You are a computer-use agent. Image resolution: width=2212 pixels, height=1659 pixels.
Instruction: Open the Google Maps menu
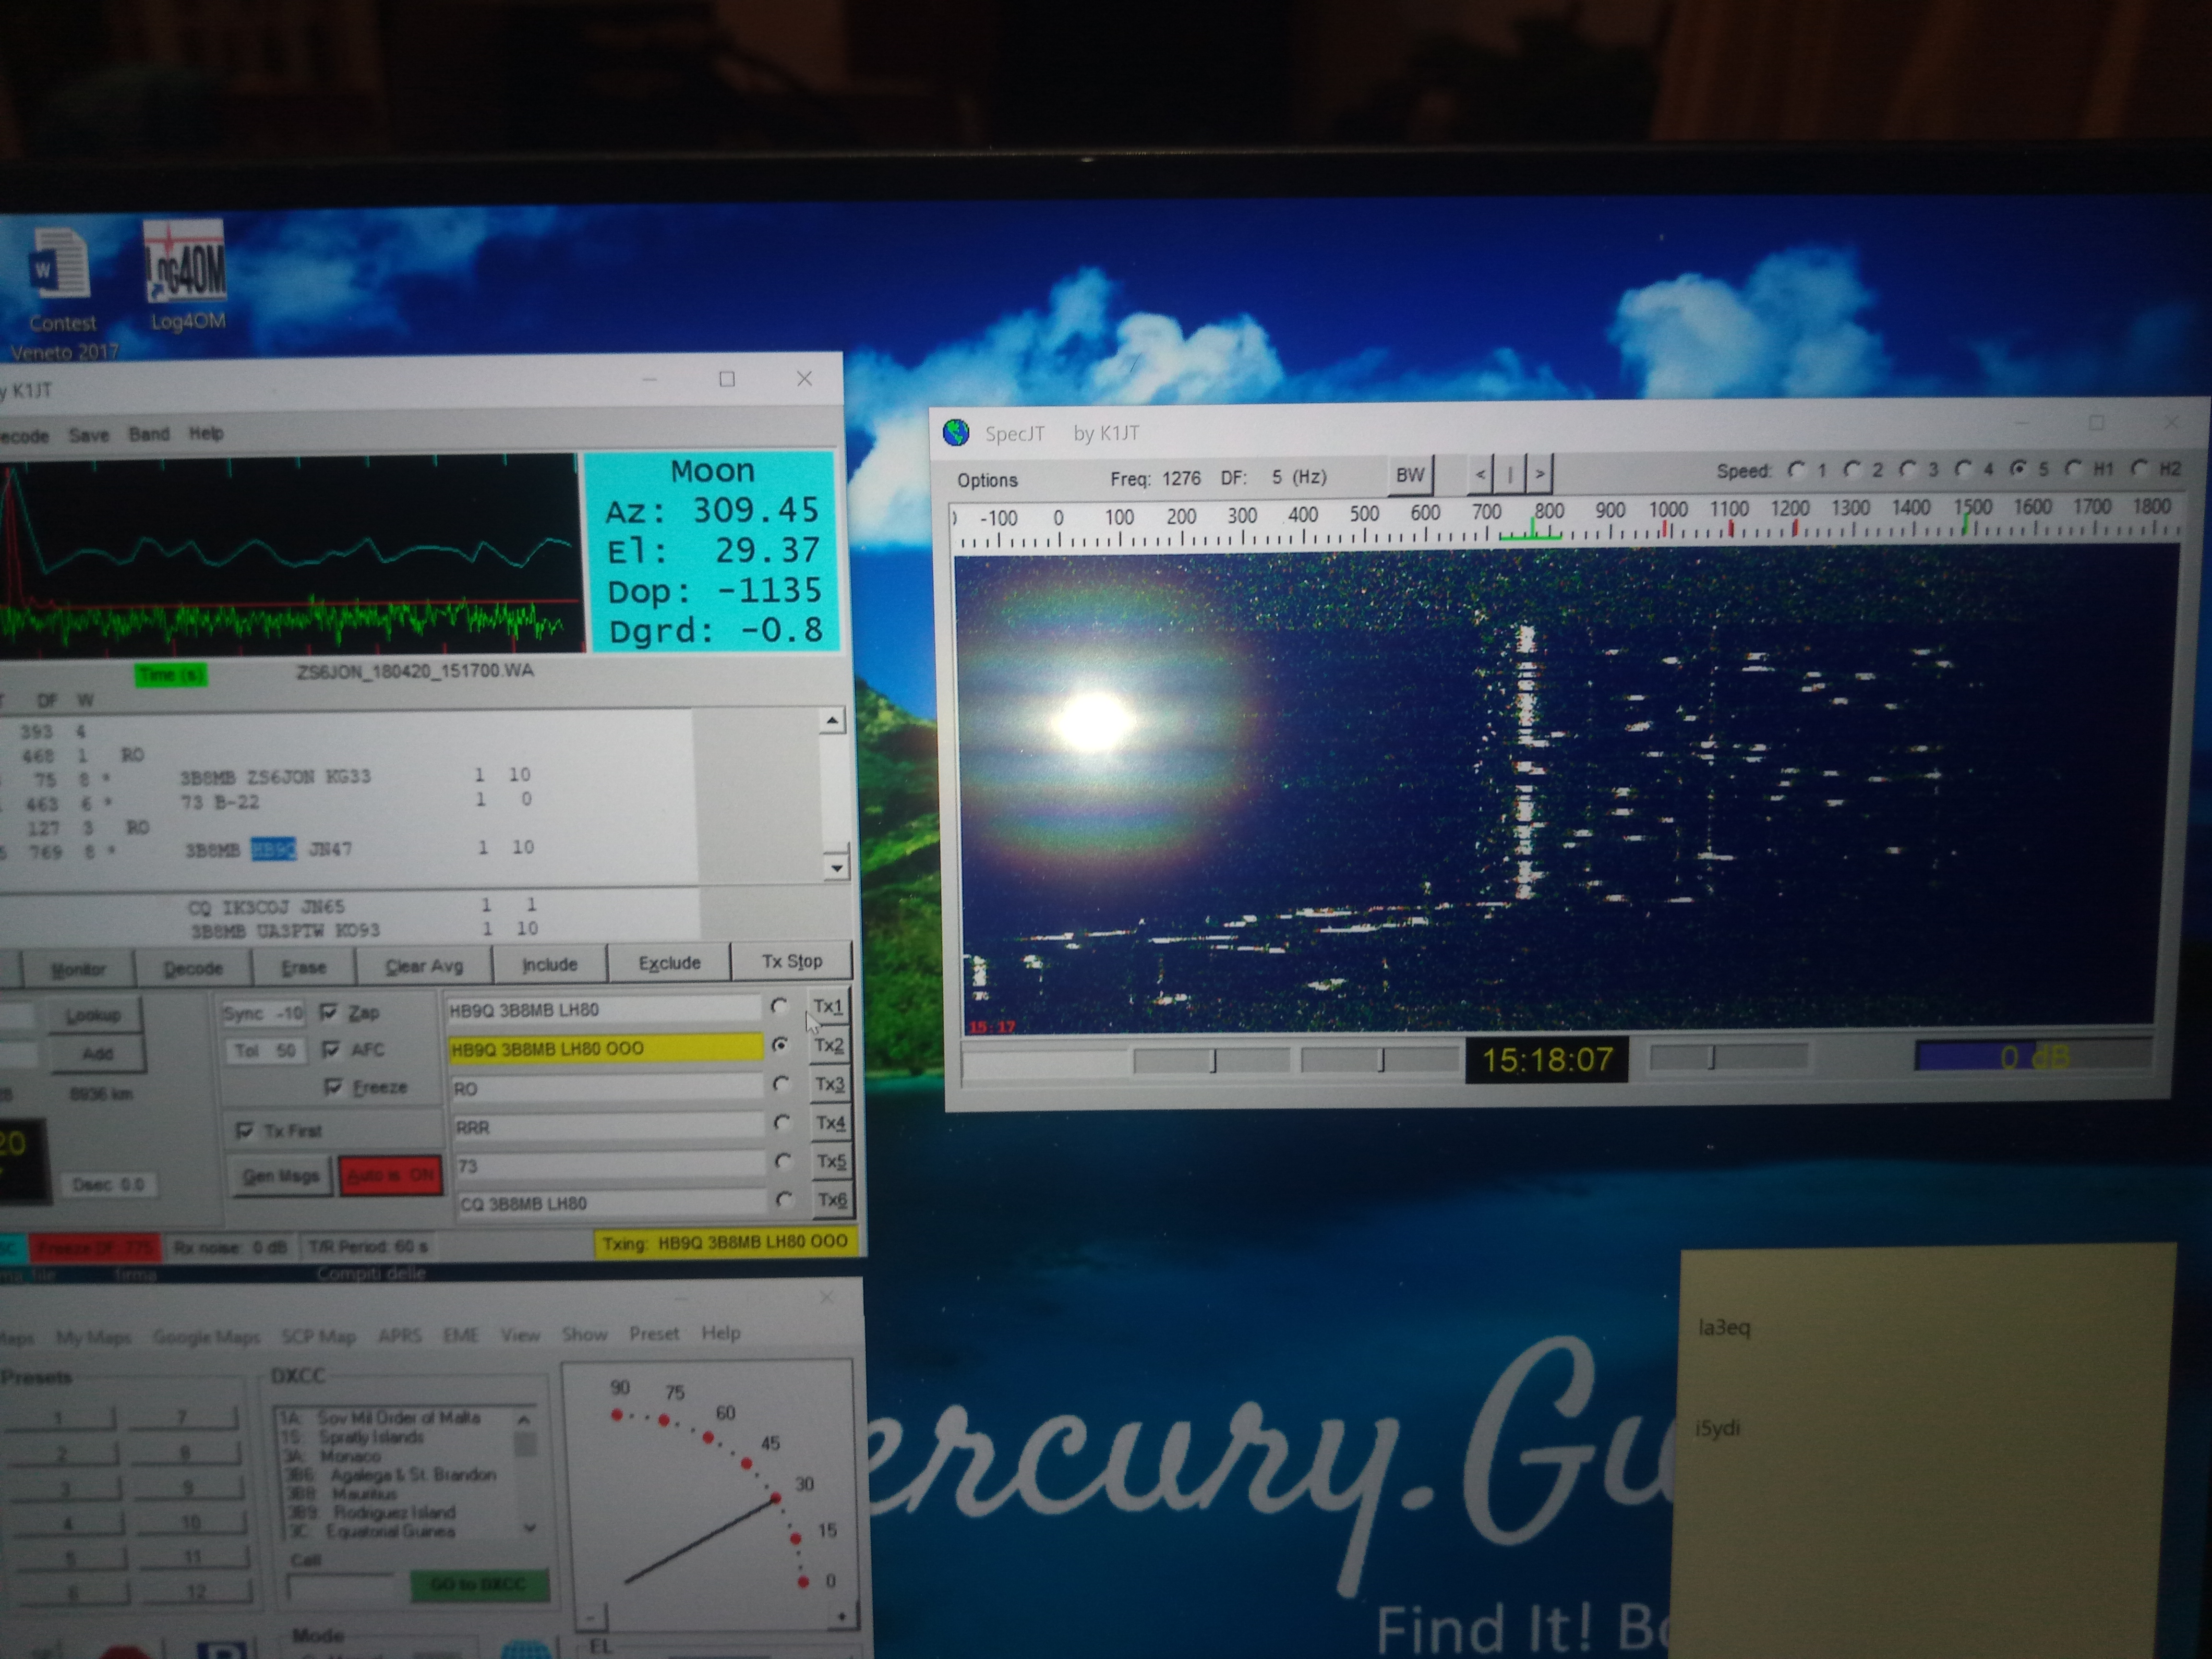(207, 1337)
